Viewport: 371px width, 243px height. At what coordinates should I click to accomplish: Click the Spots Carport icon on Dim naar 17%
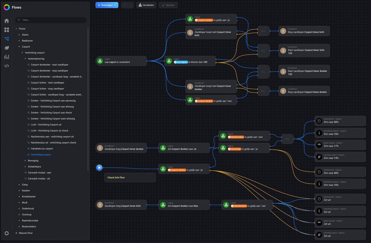click(319, 145)
